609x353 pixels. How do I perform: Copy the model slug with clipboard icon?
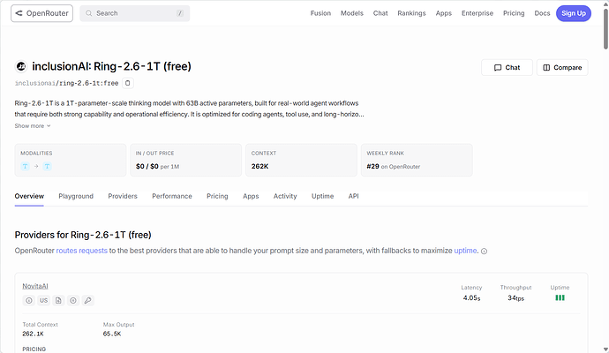point(127,83)
